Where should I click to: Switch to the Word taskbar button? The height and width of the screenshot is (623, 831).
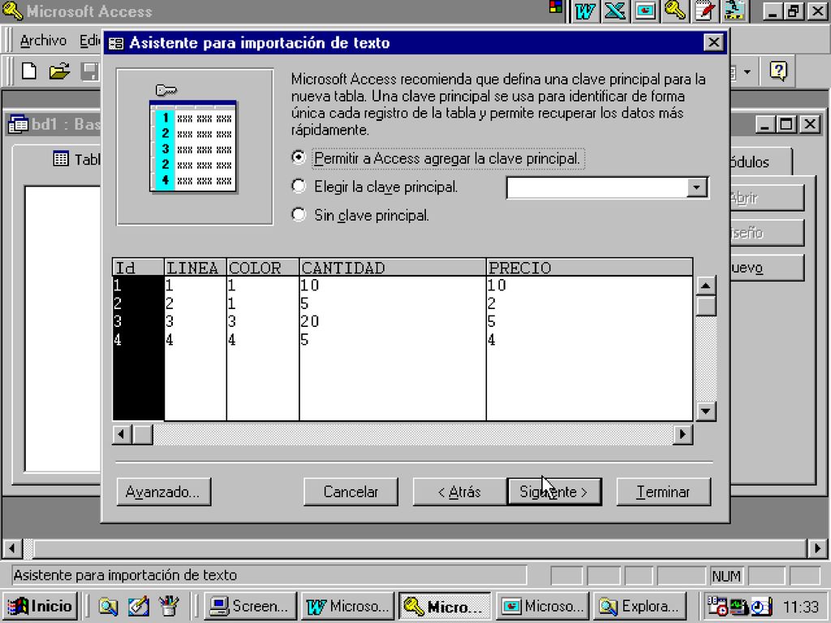point(347,606)
